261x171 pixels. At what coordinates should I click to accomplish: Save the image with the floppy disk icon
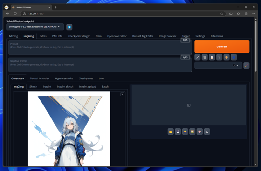(178, 132)
